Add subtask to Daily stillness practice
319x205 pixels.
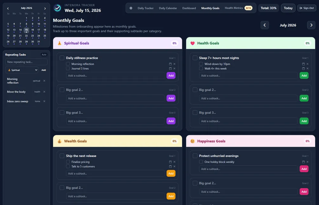171,76
